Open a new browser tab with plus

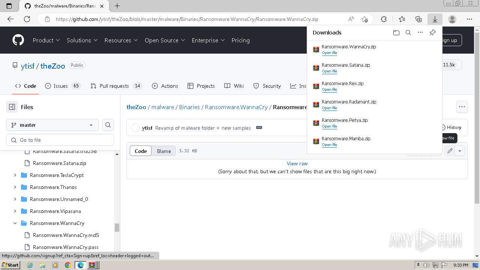click(x=117, y=6)
